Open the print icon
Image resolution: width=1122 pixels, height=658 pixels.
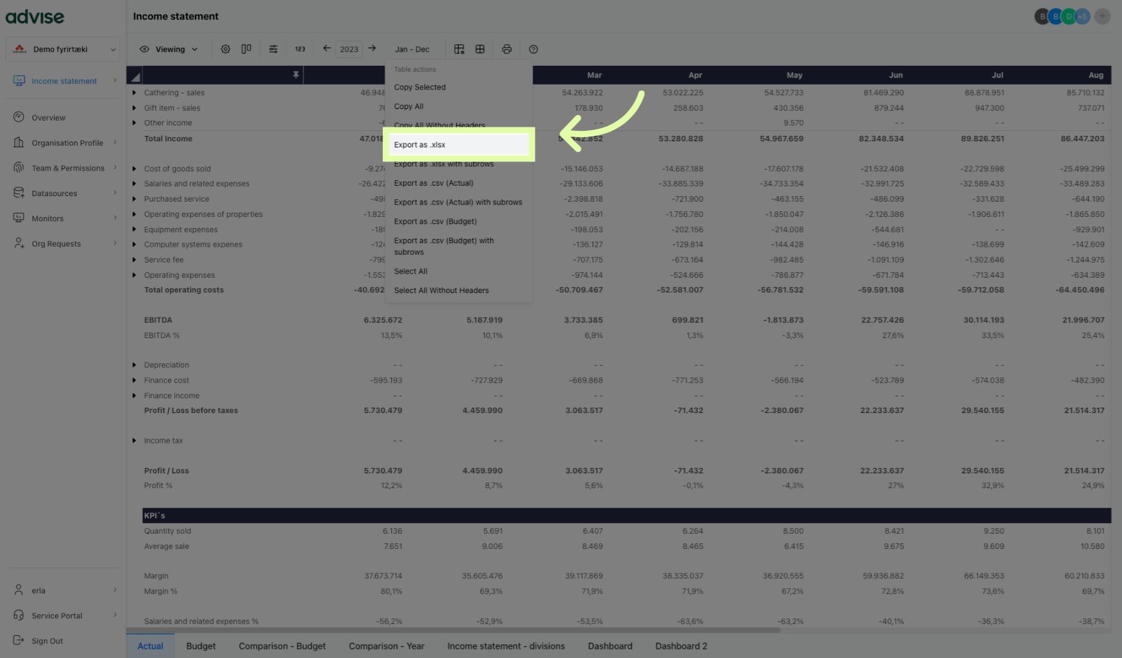(x=506, y=49)
